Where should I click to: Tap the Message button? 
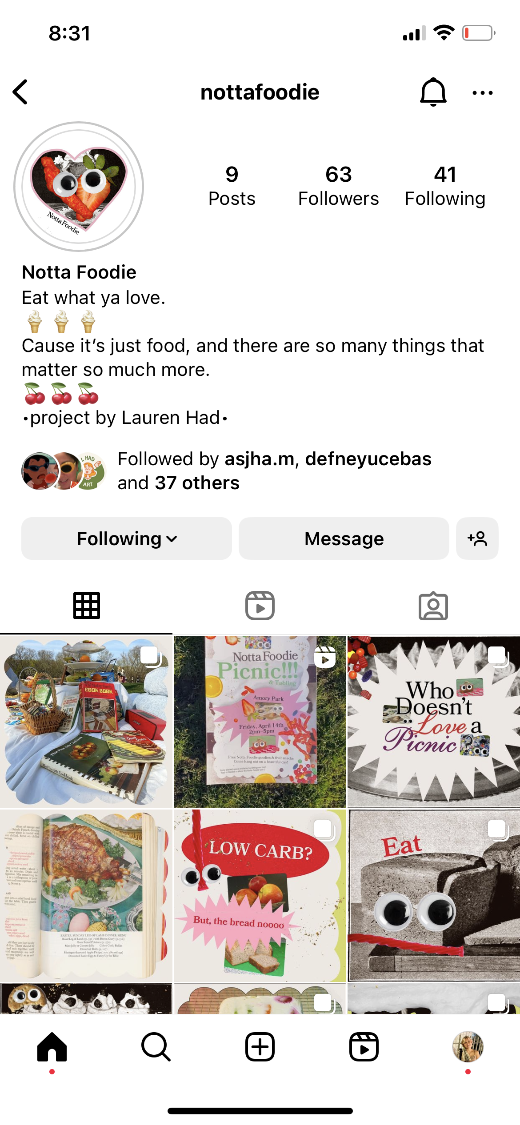[x=344, y=539]
